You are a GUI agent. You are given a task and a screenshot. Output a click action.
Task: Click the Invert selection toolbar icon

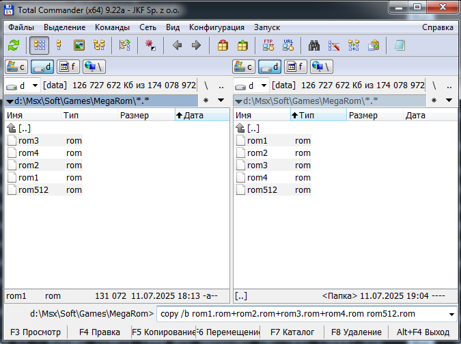click(125, 45)
